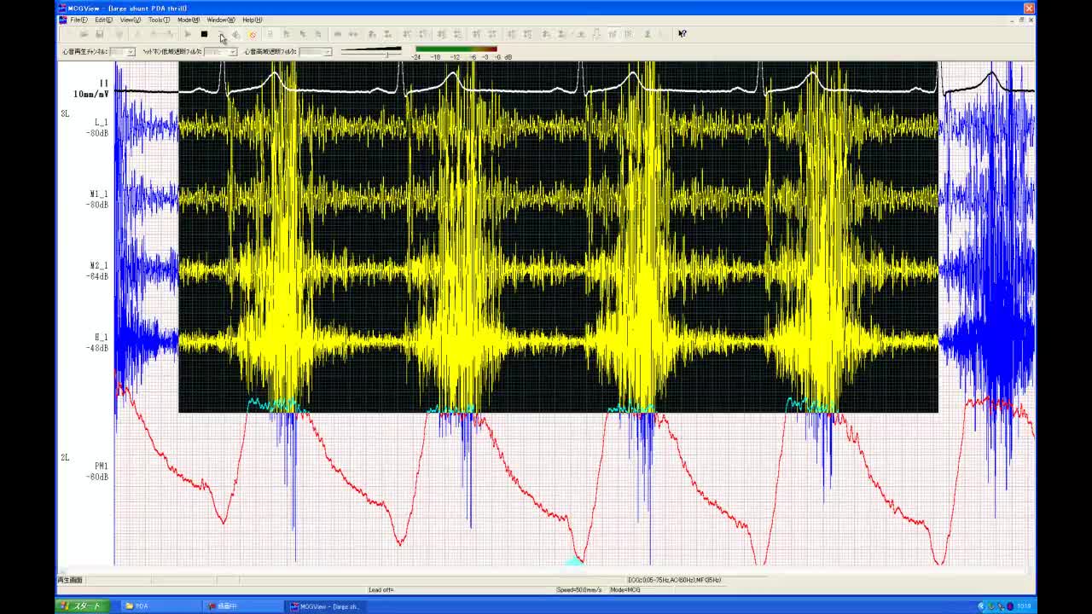
Task: Open the 心音高域遮断フィルタ combo box
Action: pos(327,52)
